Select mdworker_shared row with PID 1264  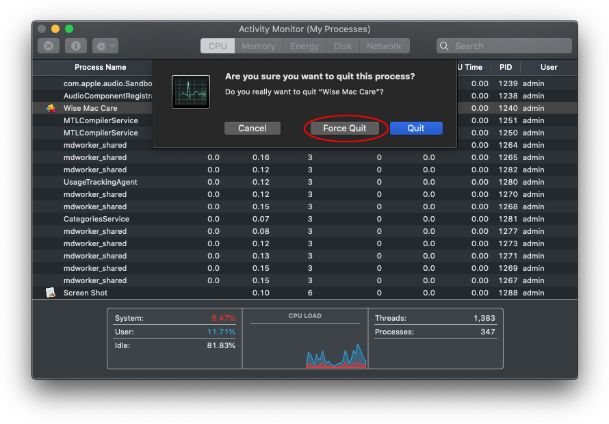coord(305,145)
